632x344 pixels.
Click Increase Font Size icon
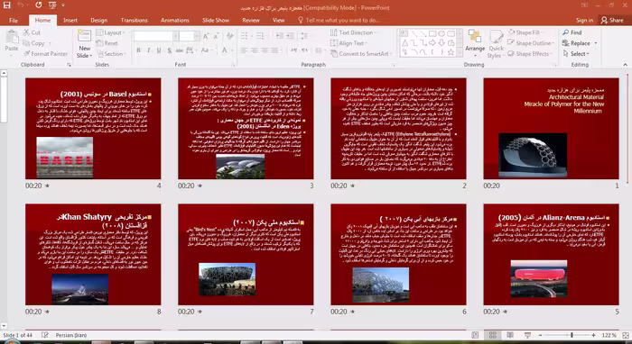click(206, 36)
